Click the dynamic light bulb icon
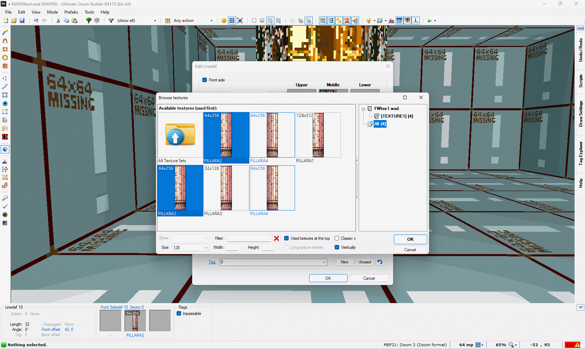Viewport: 585px width, 349px height. 369,21
